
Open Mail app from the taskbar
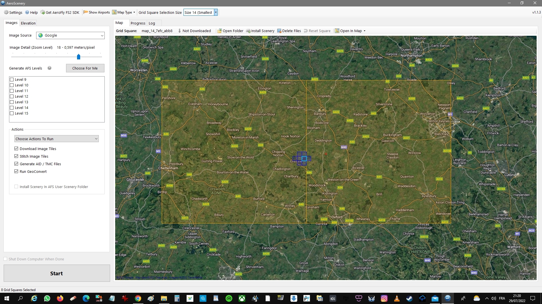click(x=435, y=298)
